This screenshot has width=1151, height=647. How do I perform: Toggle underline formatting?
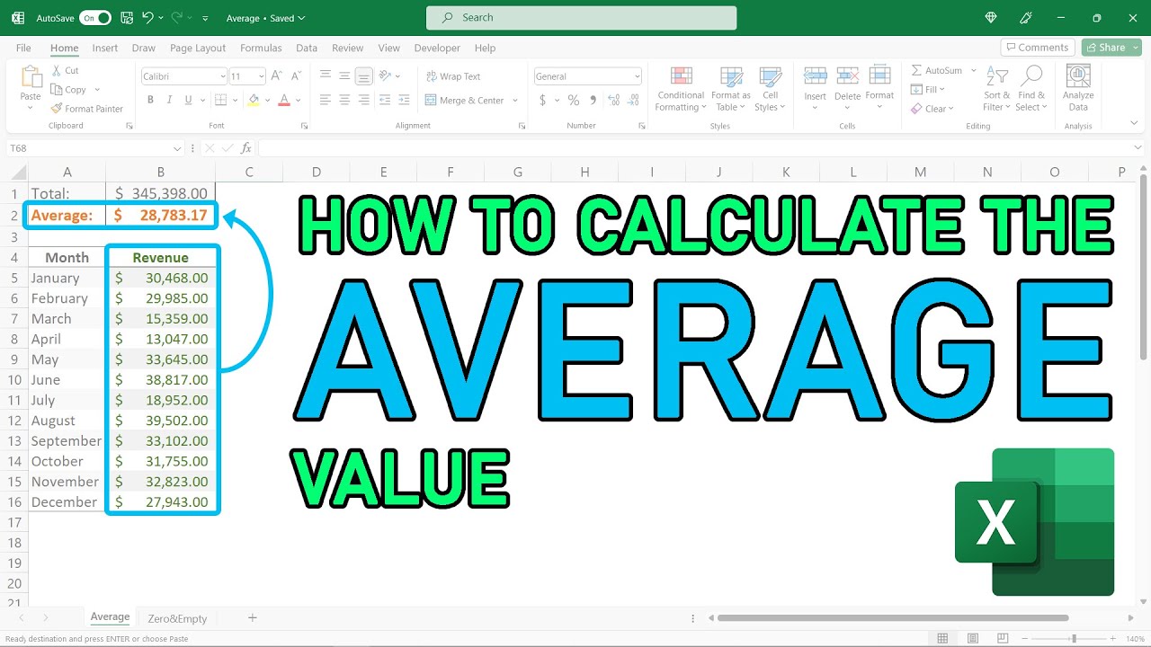pos(186,101)
